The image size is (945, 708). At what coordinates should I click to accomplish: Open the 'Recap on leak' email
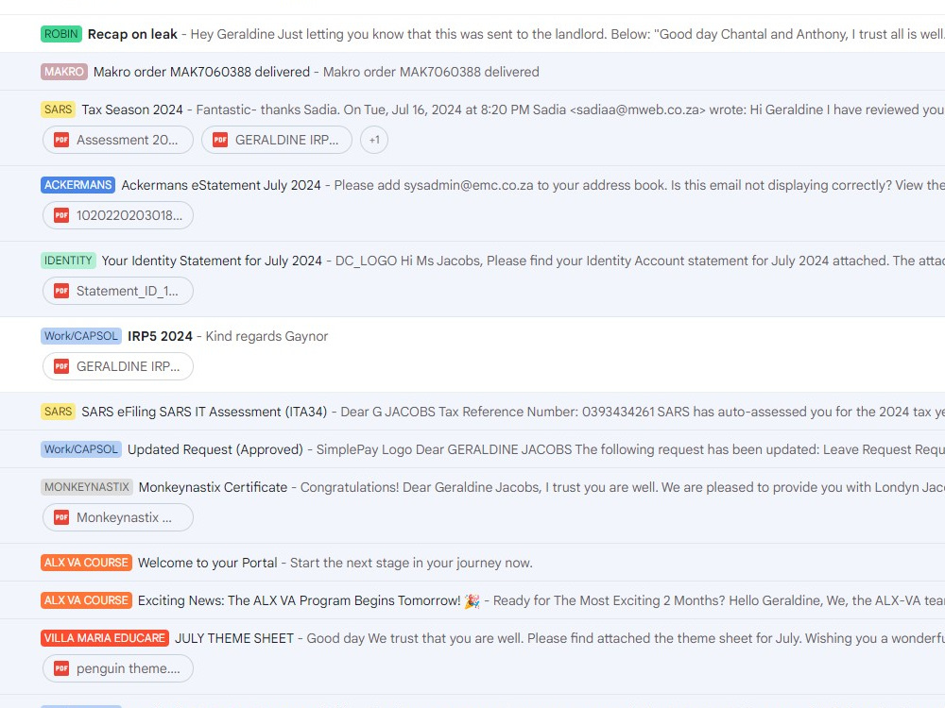132,34
